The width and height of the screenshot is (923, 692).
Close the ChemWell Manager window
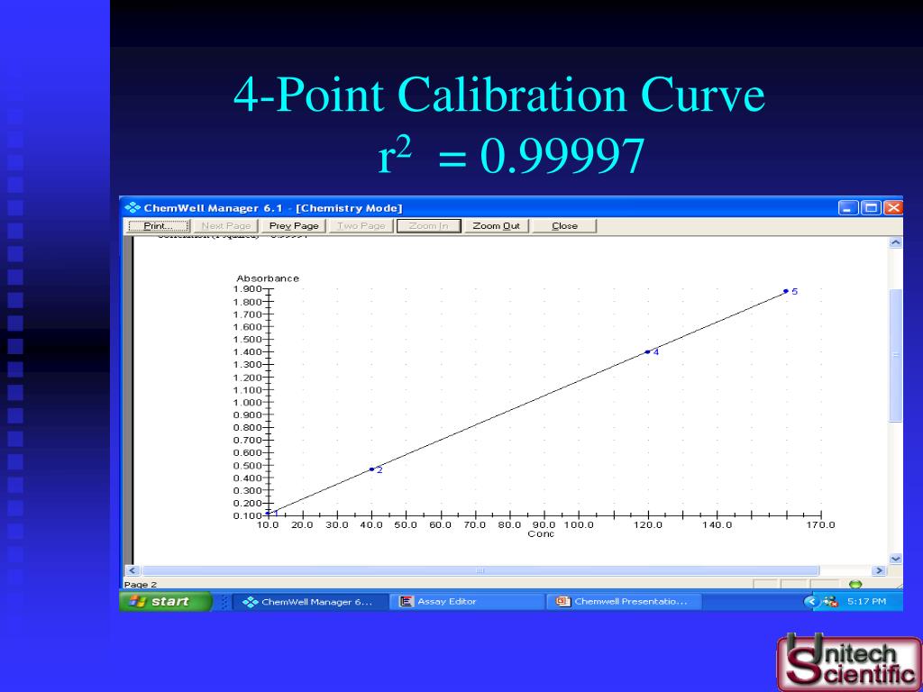pyautogui.click(x=893, y=208)
